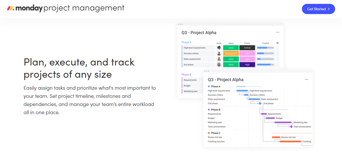Click the Get Started button
Viewport: 342px width, 159px height.
coord(318,9)
